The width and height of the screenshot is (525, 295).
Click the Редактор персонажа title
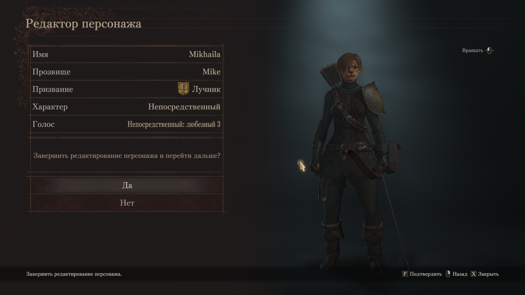(x=83, y=24)
